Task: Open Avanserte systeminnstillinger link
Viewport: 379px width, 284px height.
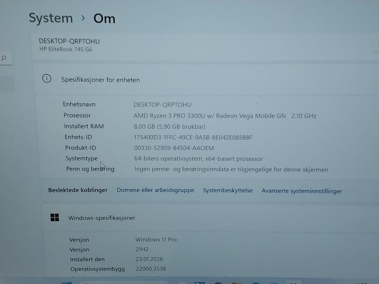Action: pos(302,191)
